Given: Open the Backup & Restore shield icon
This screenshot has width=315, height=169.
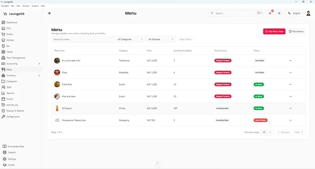Looking at the screenshot, I should pos(3,111).
